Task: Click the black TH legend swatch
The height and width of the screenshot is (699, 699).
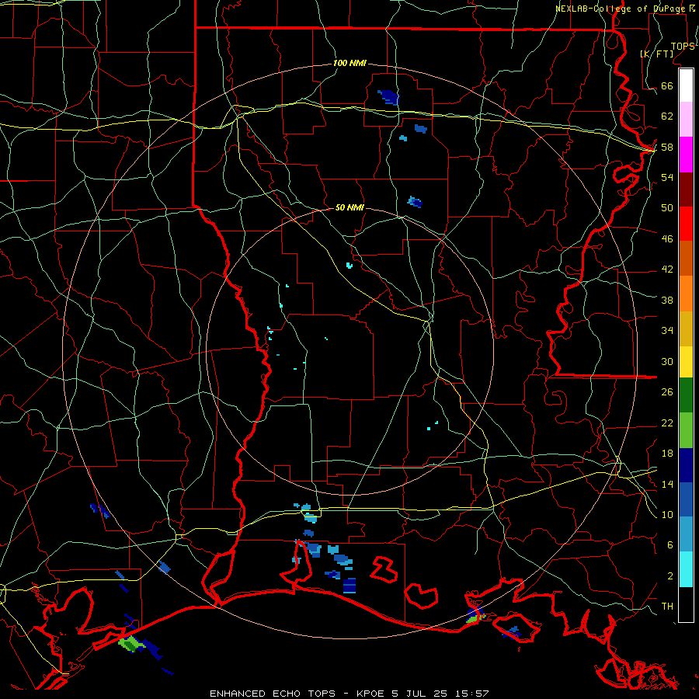Action: pos(686,604)
